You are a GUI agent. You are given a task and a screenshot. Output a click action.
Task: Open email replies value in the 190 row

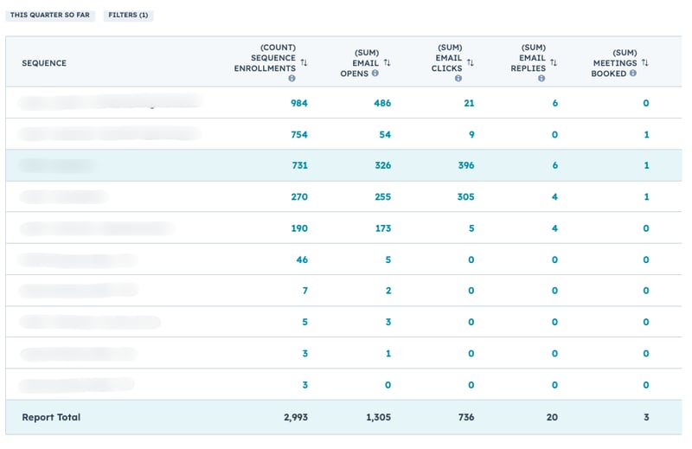click(554, 228)
